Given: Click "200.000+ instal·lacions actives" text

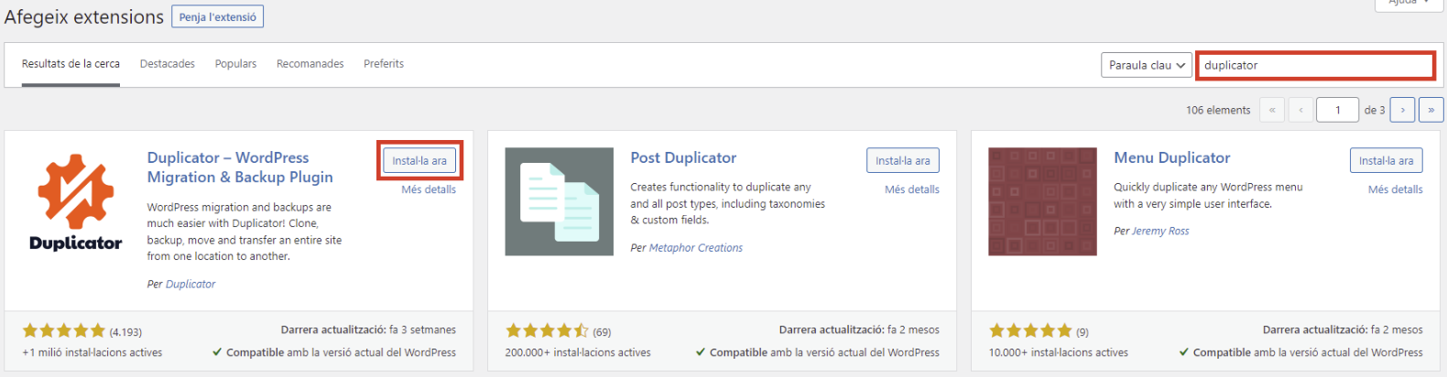Looking at the screenshot, I should click(x=578, y=352).
